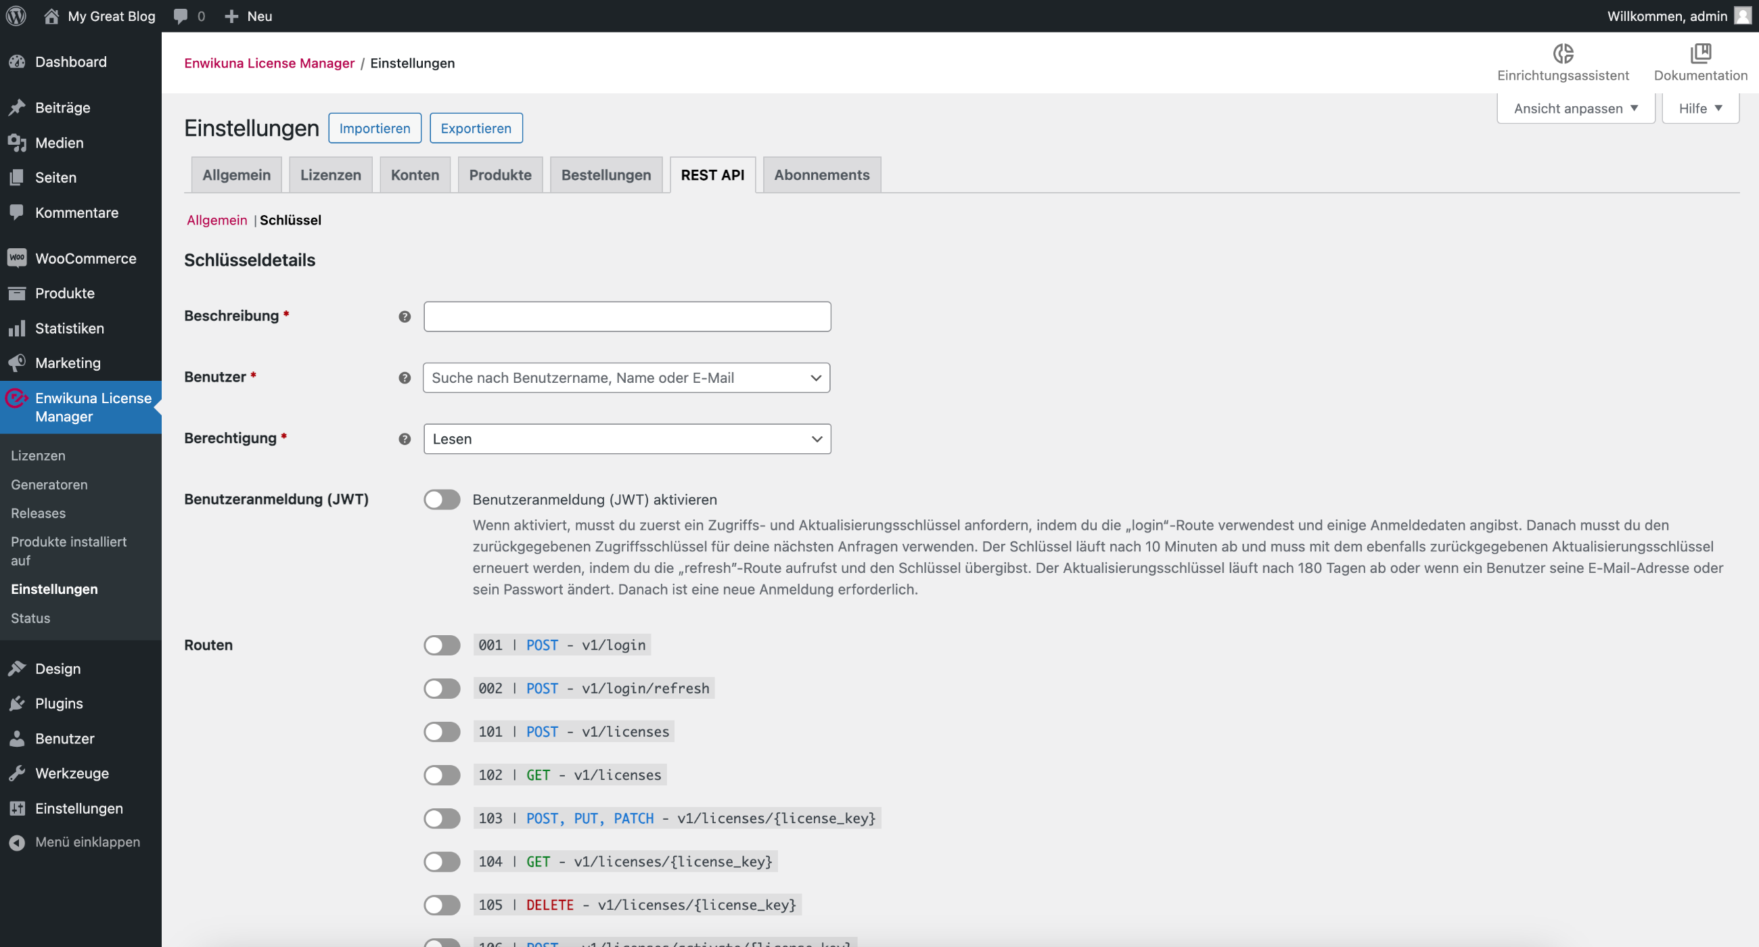Image resolution: width=1759 pixels, height=947 pixels.
Task: Click the WordPress logo icon
Action: [16, 16]
